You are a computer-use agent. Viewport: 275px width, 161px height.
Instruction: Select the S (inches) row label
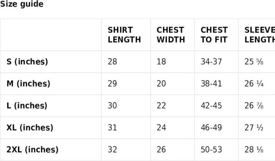coord(27,61)
